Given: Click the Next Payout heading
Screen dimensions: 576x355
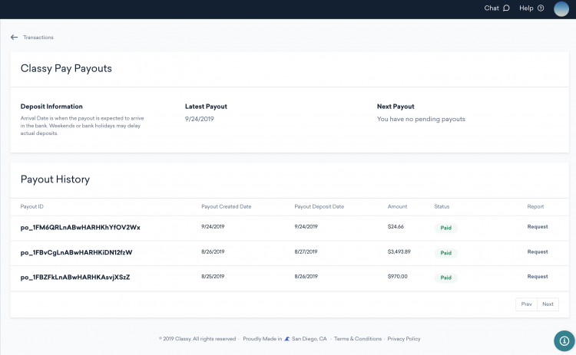Looking at the screenshot, I should tap(396, 107).
